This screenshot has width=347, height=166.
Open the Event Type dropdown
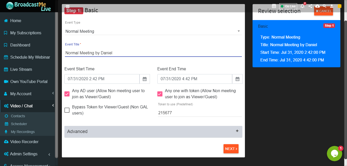[153, 31]
